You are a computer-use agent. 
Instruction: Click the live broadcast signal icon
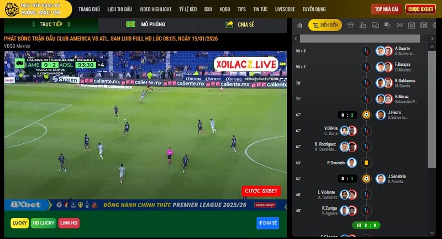(399, 25)
